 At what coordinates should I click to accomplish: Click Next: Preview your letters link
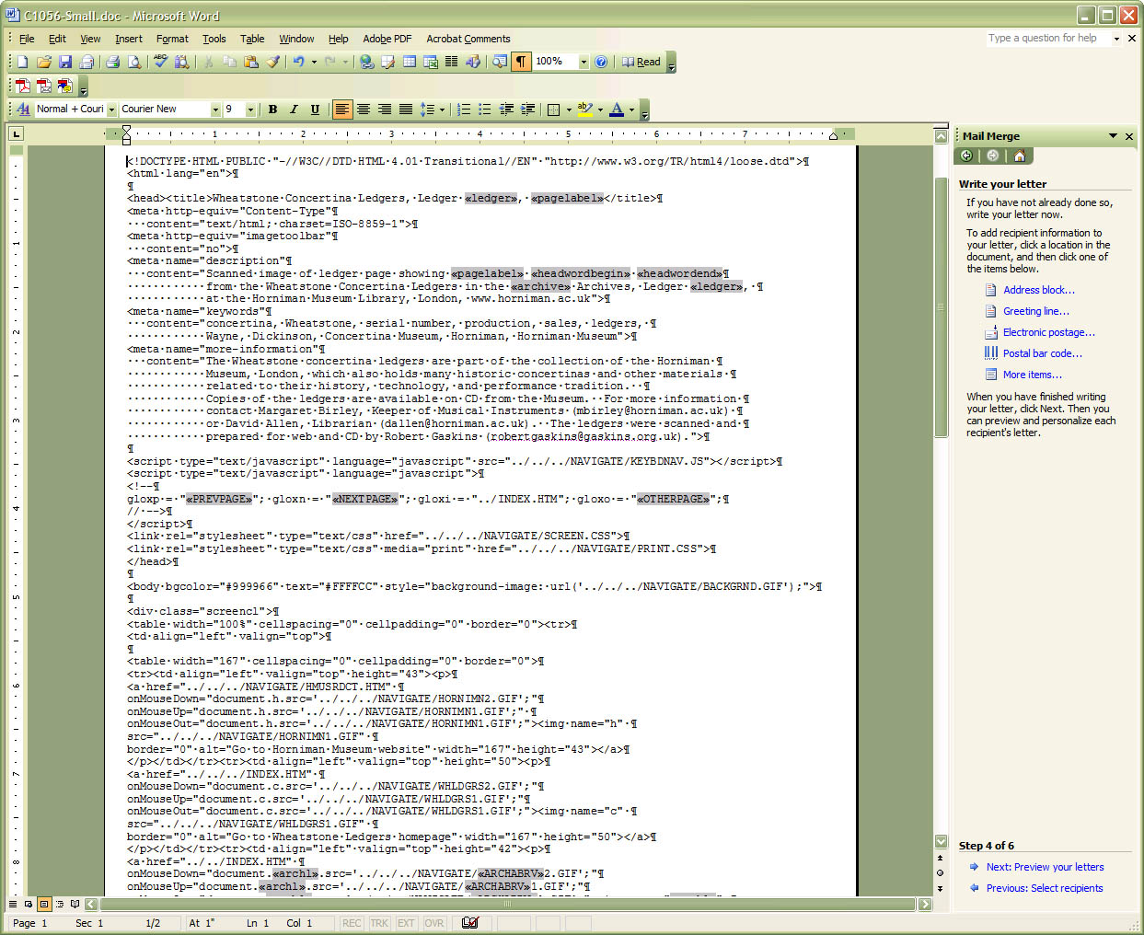click(x=1045, y=867)
